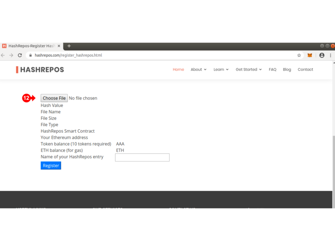Go back using the browser back arrow
This screenshot has height=251, width=335.
pos(3,55)
